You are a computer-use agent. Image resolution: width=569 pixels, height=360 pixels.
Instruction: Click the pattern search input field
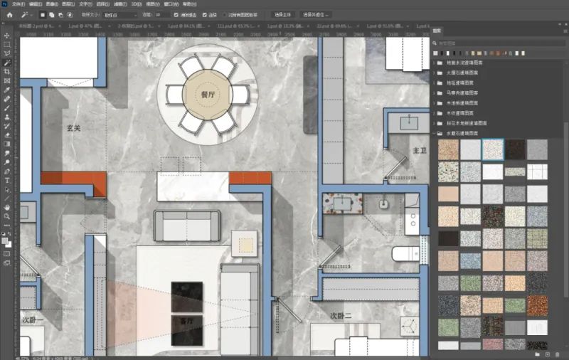[498, 41]
